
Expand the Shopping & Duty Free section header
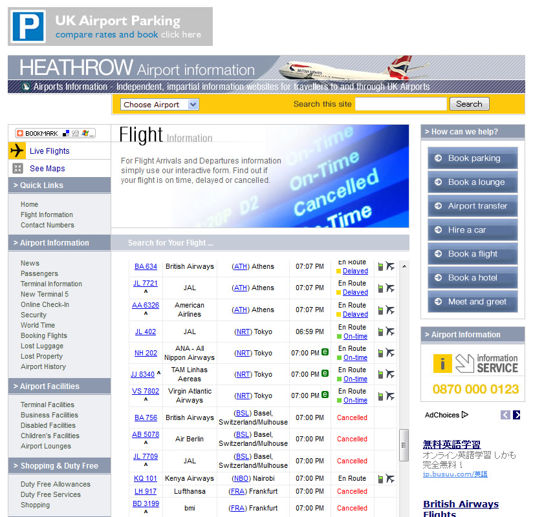[59, 466]
